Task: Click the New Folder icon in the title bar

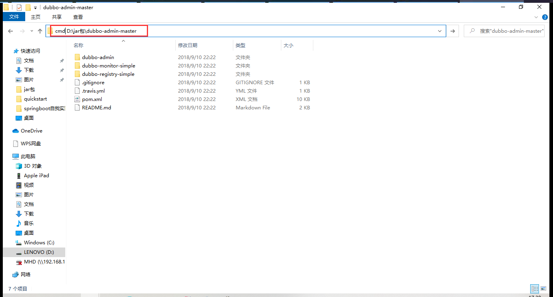Action: click(x=28, y=7)
